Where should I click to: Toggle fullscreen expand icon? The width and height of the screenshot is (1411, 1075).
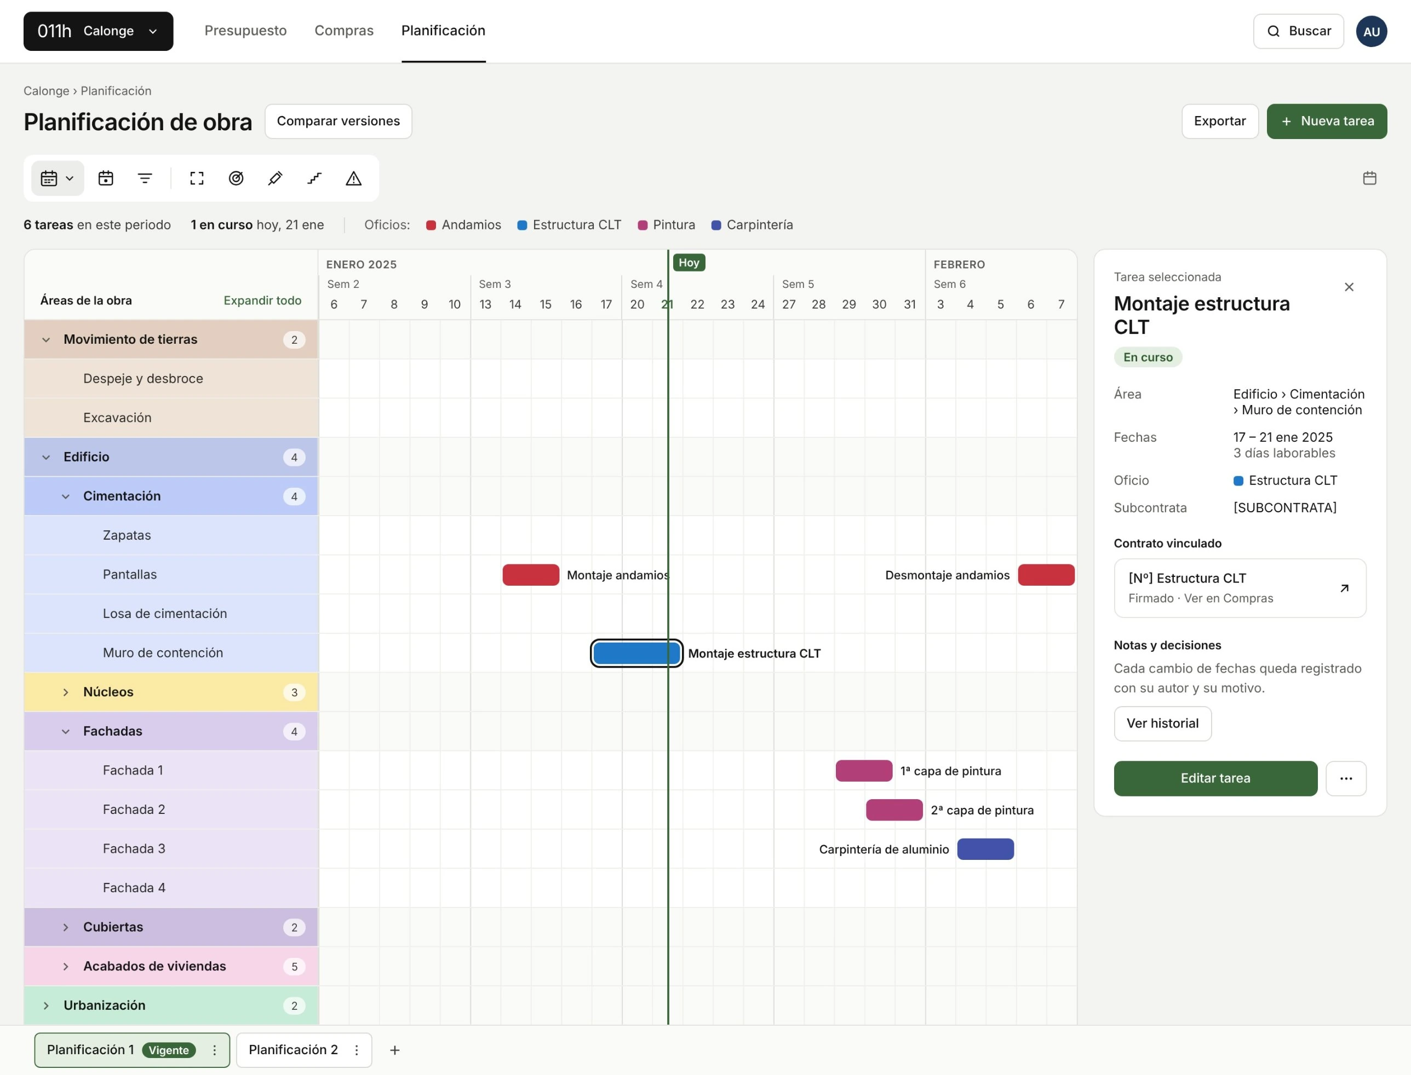[197, 178]
